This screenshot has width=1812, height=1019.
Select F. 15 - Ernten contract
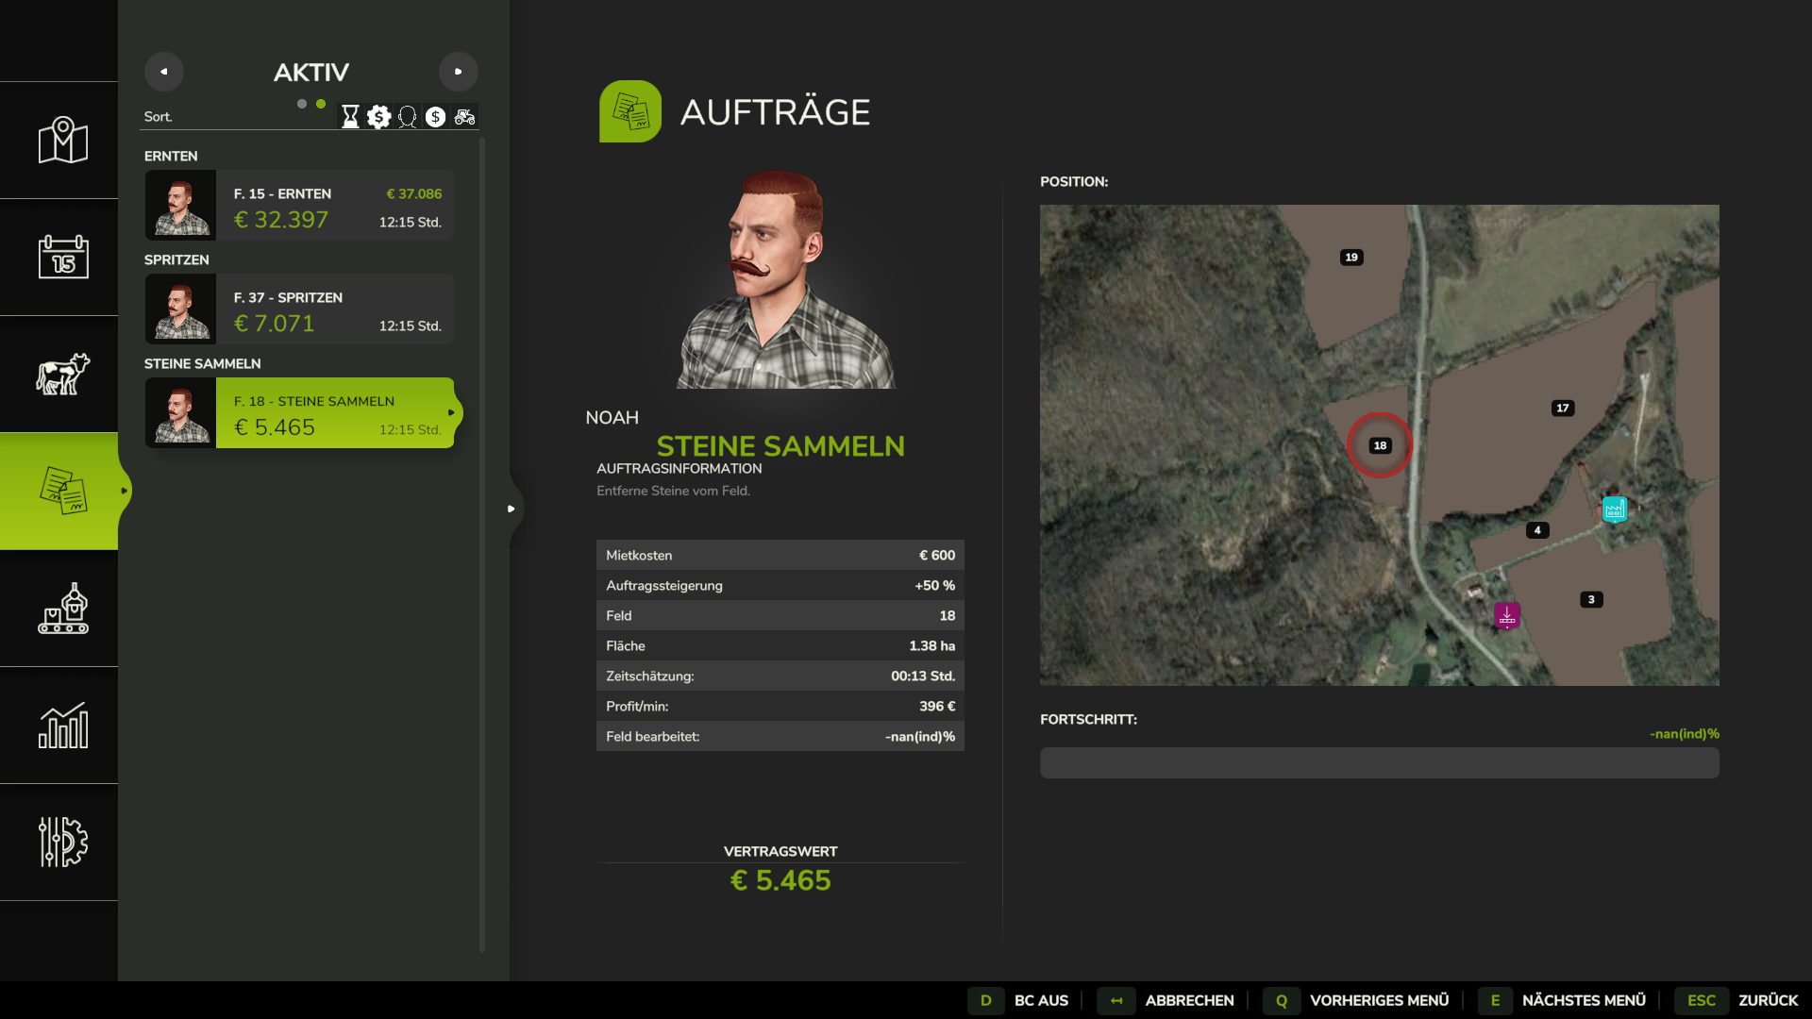click(x=299, y=206)
